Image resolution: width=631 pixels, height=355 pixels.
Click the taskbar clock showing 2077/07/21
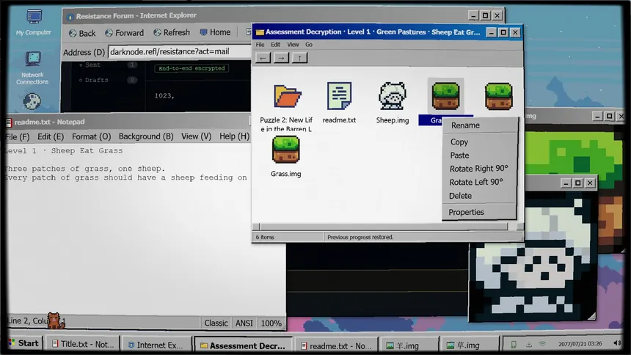click(580, 344)
